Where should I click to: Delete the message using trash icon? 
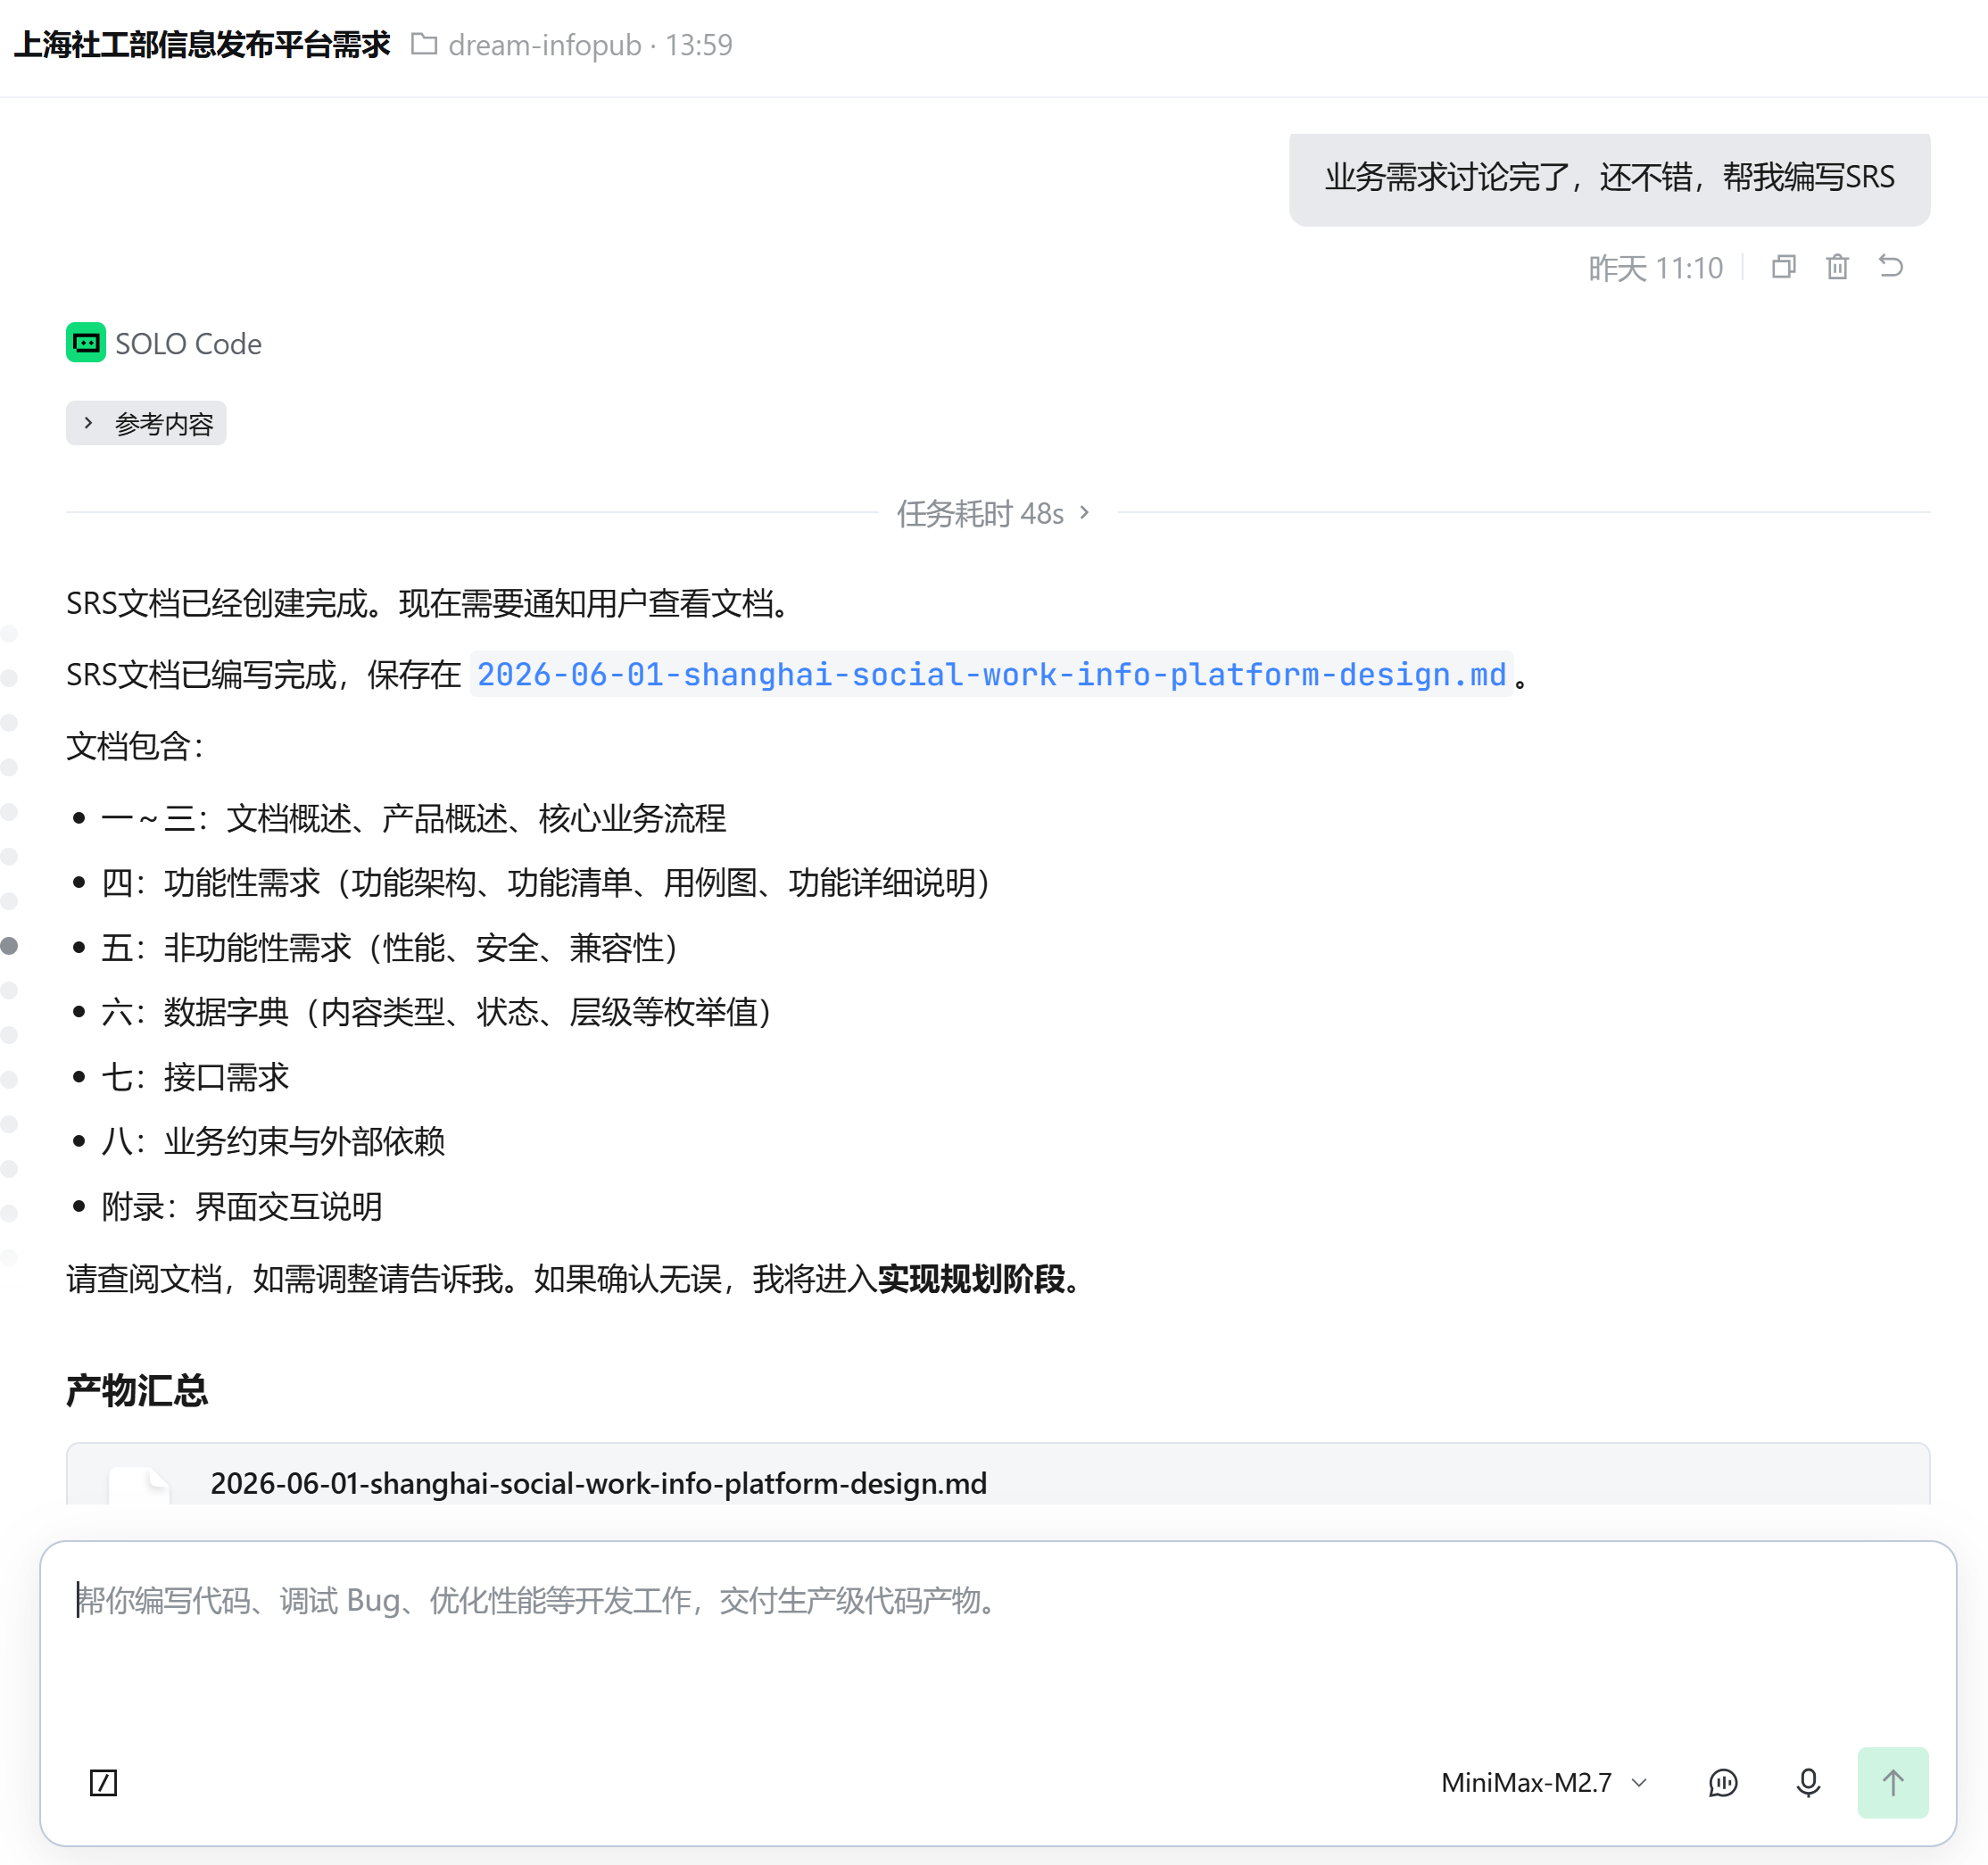point(1837,267)
